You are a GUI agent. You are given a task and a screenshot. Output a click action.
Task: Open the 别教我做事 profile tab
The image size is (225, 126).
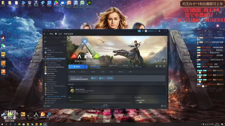pos(68,34)
